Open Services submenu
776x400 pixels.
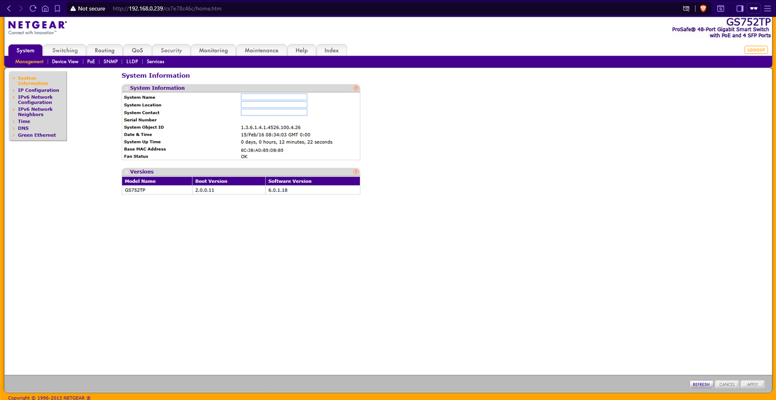pos(155,62)
